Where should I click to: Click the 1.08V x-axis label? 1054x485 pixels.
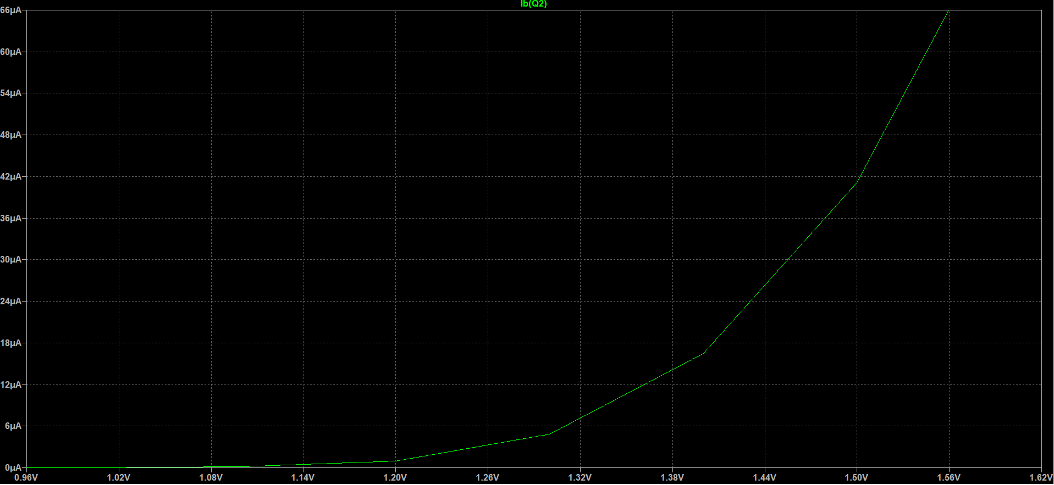[211, 478]
